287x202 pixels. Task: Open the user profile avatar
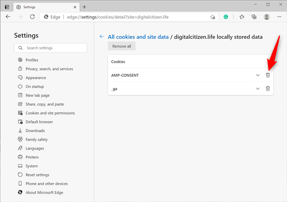[x=267, y=17]
